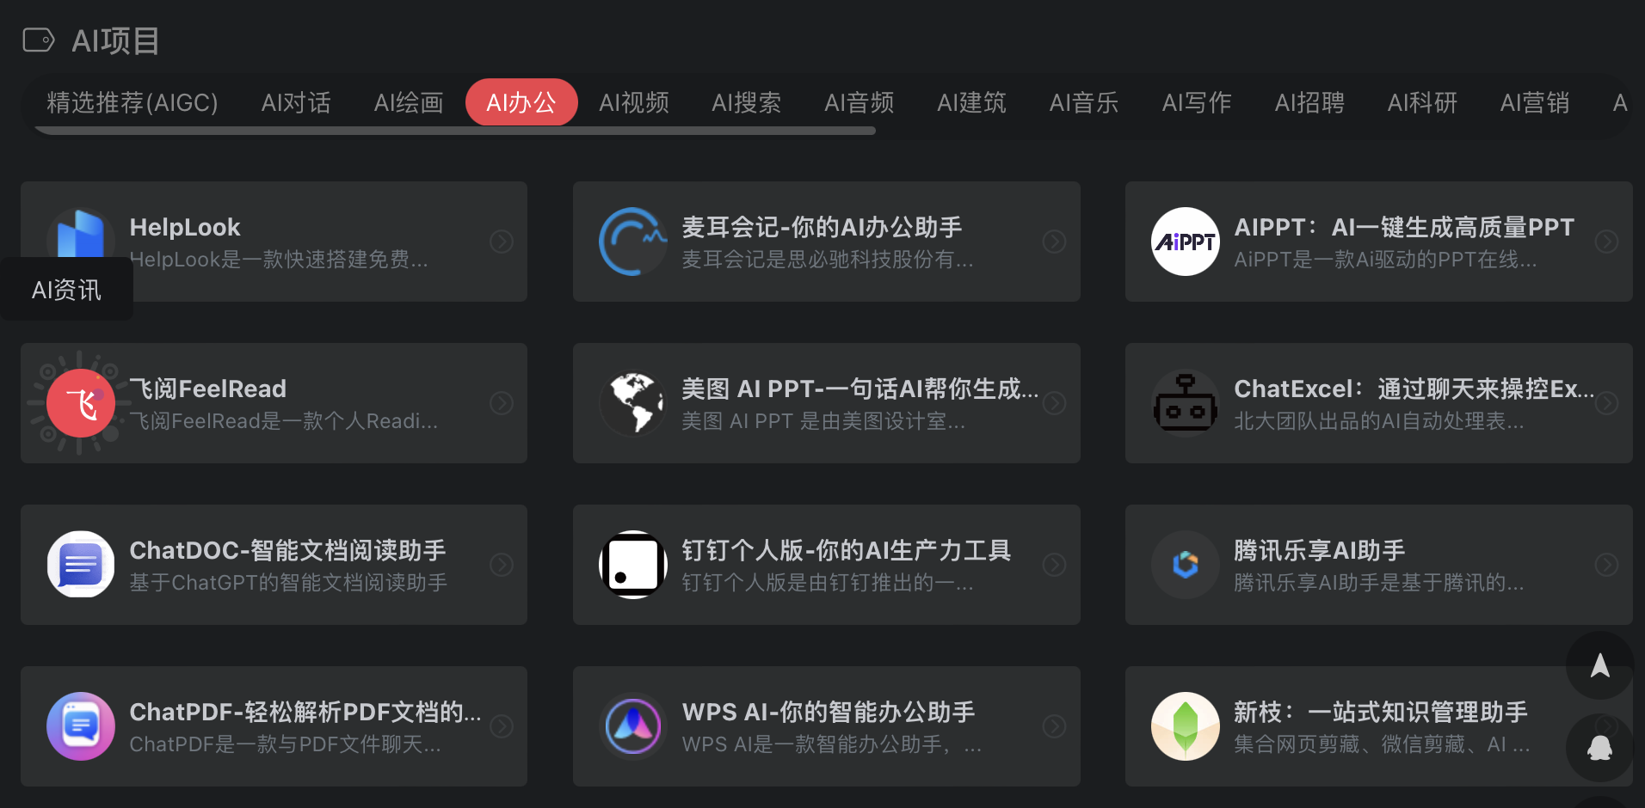Viewport: 1645px width, 808px height.
Task: Click the 美图 AI PPT globe icon
Action: [633, 403]
